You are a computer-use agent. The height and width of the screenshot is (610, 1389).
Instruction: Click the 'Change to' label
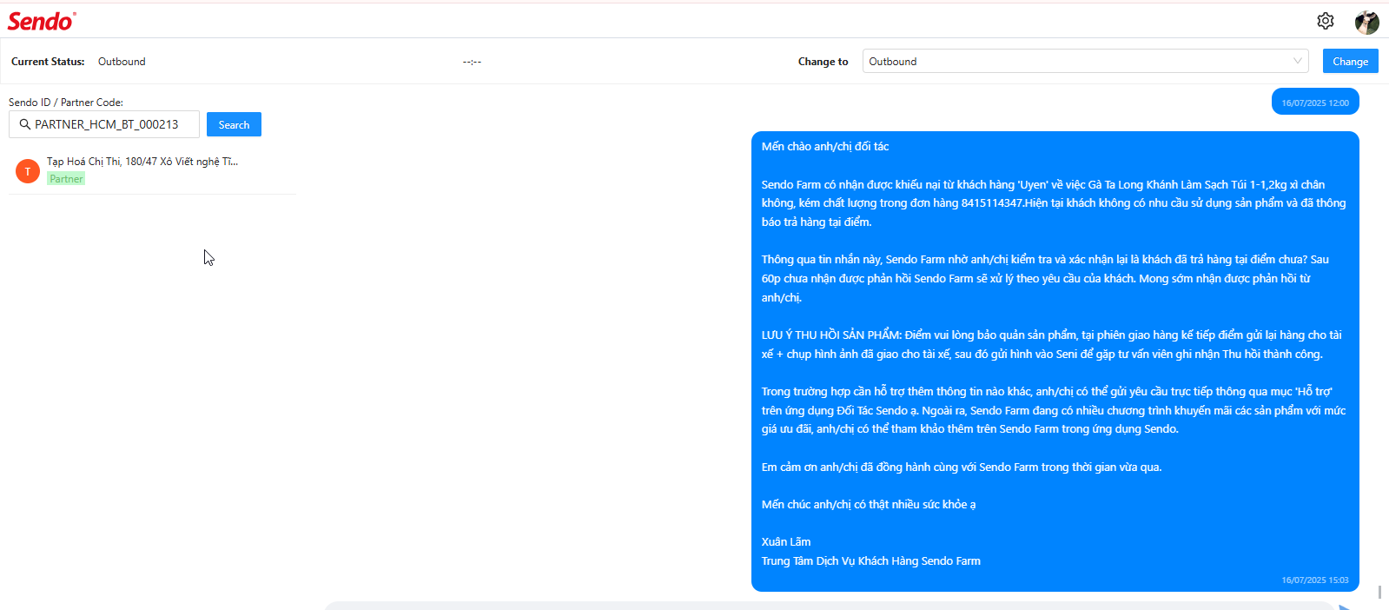[823, 62]
